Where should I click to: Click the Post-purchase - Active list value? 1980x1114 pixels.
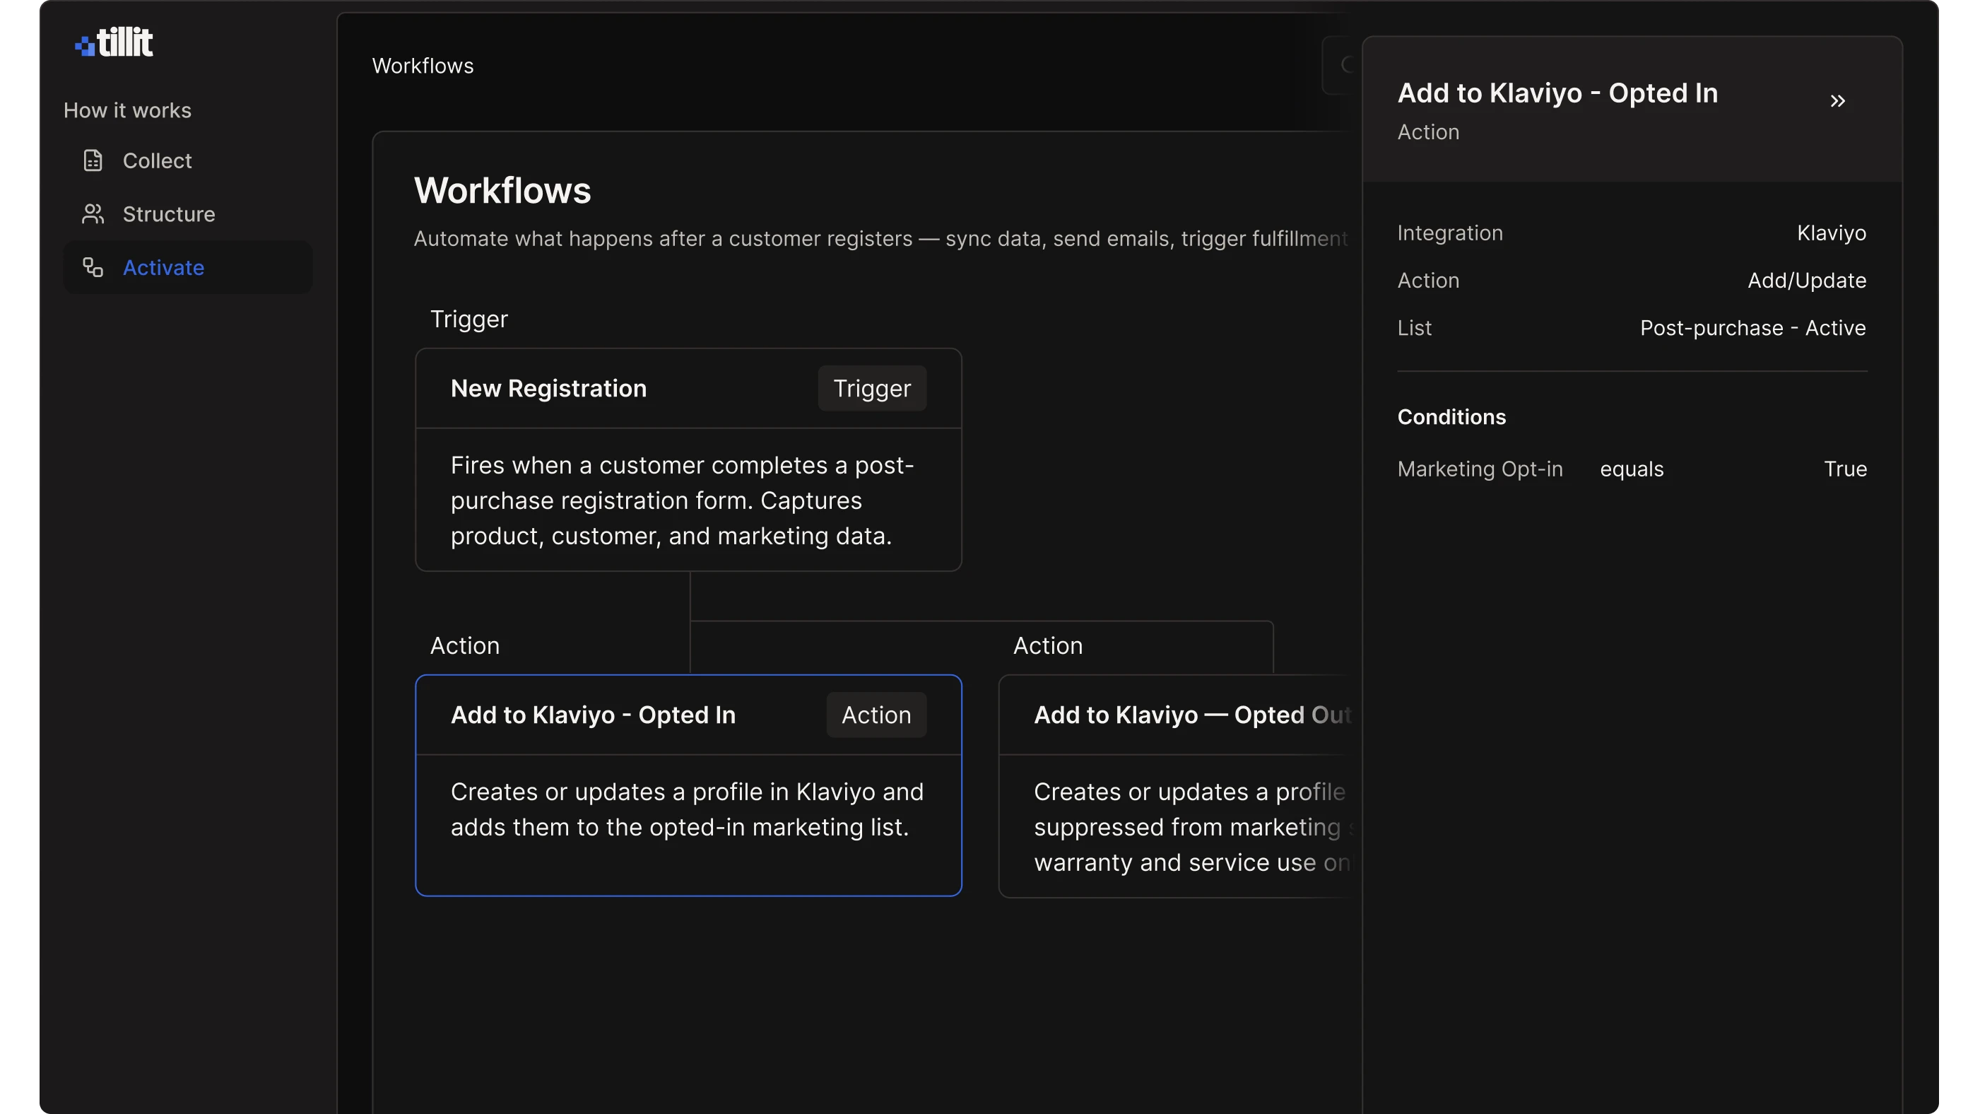tap(1752, 328)
